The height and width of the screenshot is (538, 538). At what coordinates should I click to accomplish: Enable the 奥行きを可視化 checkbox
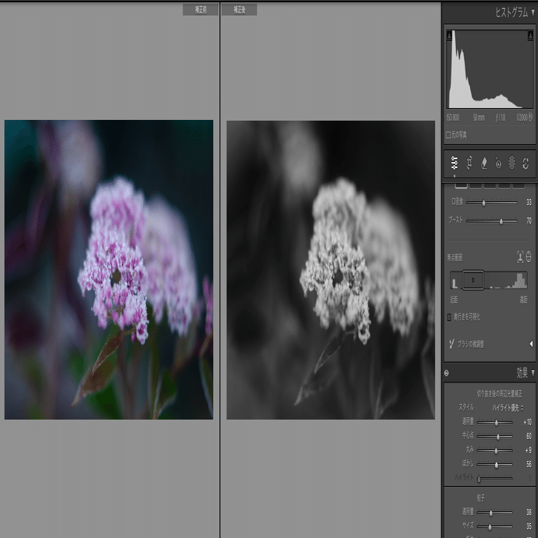click(448, 317)
